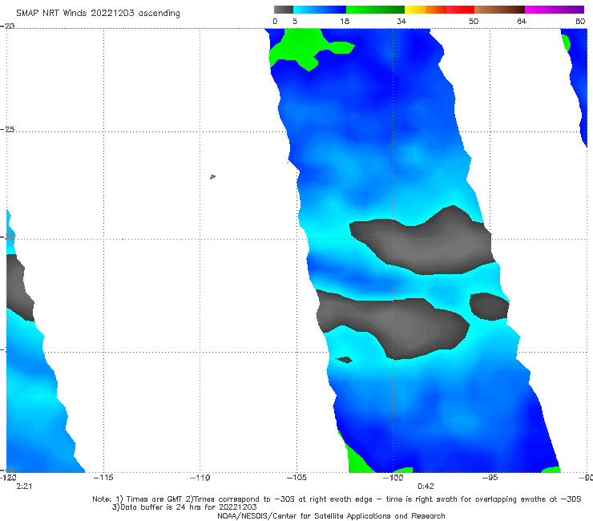Click the 'Data buffer is 24 hrs' note line
Viewport: 593px width, 521px height.
click(x=184, y=507)
